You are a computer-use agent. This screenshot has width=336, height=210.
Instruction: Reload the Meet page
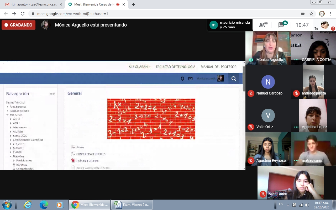point(23,14)
